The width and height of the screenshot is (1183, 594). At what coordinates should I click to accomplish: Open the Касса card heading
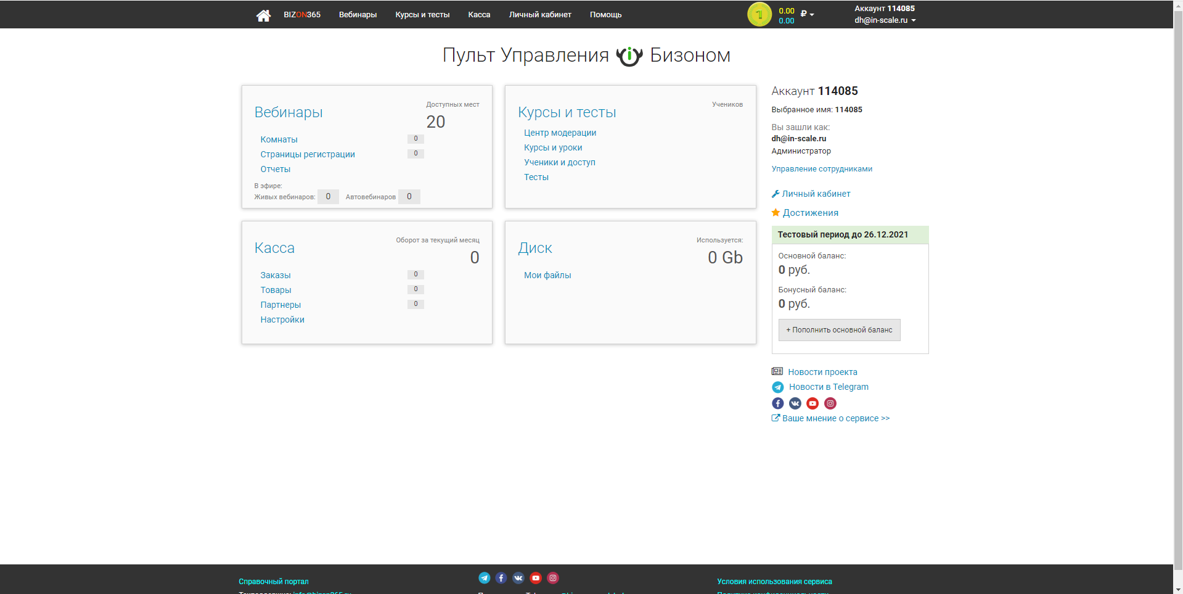274,248
